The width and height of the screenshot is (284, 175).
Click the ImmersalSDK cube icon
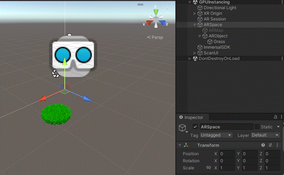(200, 47)
